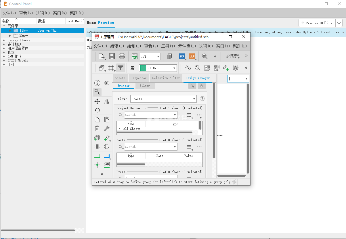
Task: Click the Print icon in schematic toolbar
Action: (122, 57)
